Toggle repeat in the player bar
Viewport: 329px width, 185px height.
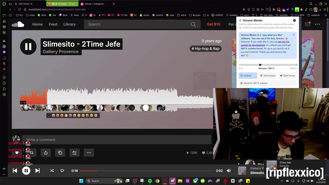[x=62, y=171]
